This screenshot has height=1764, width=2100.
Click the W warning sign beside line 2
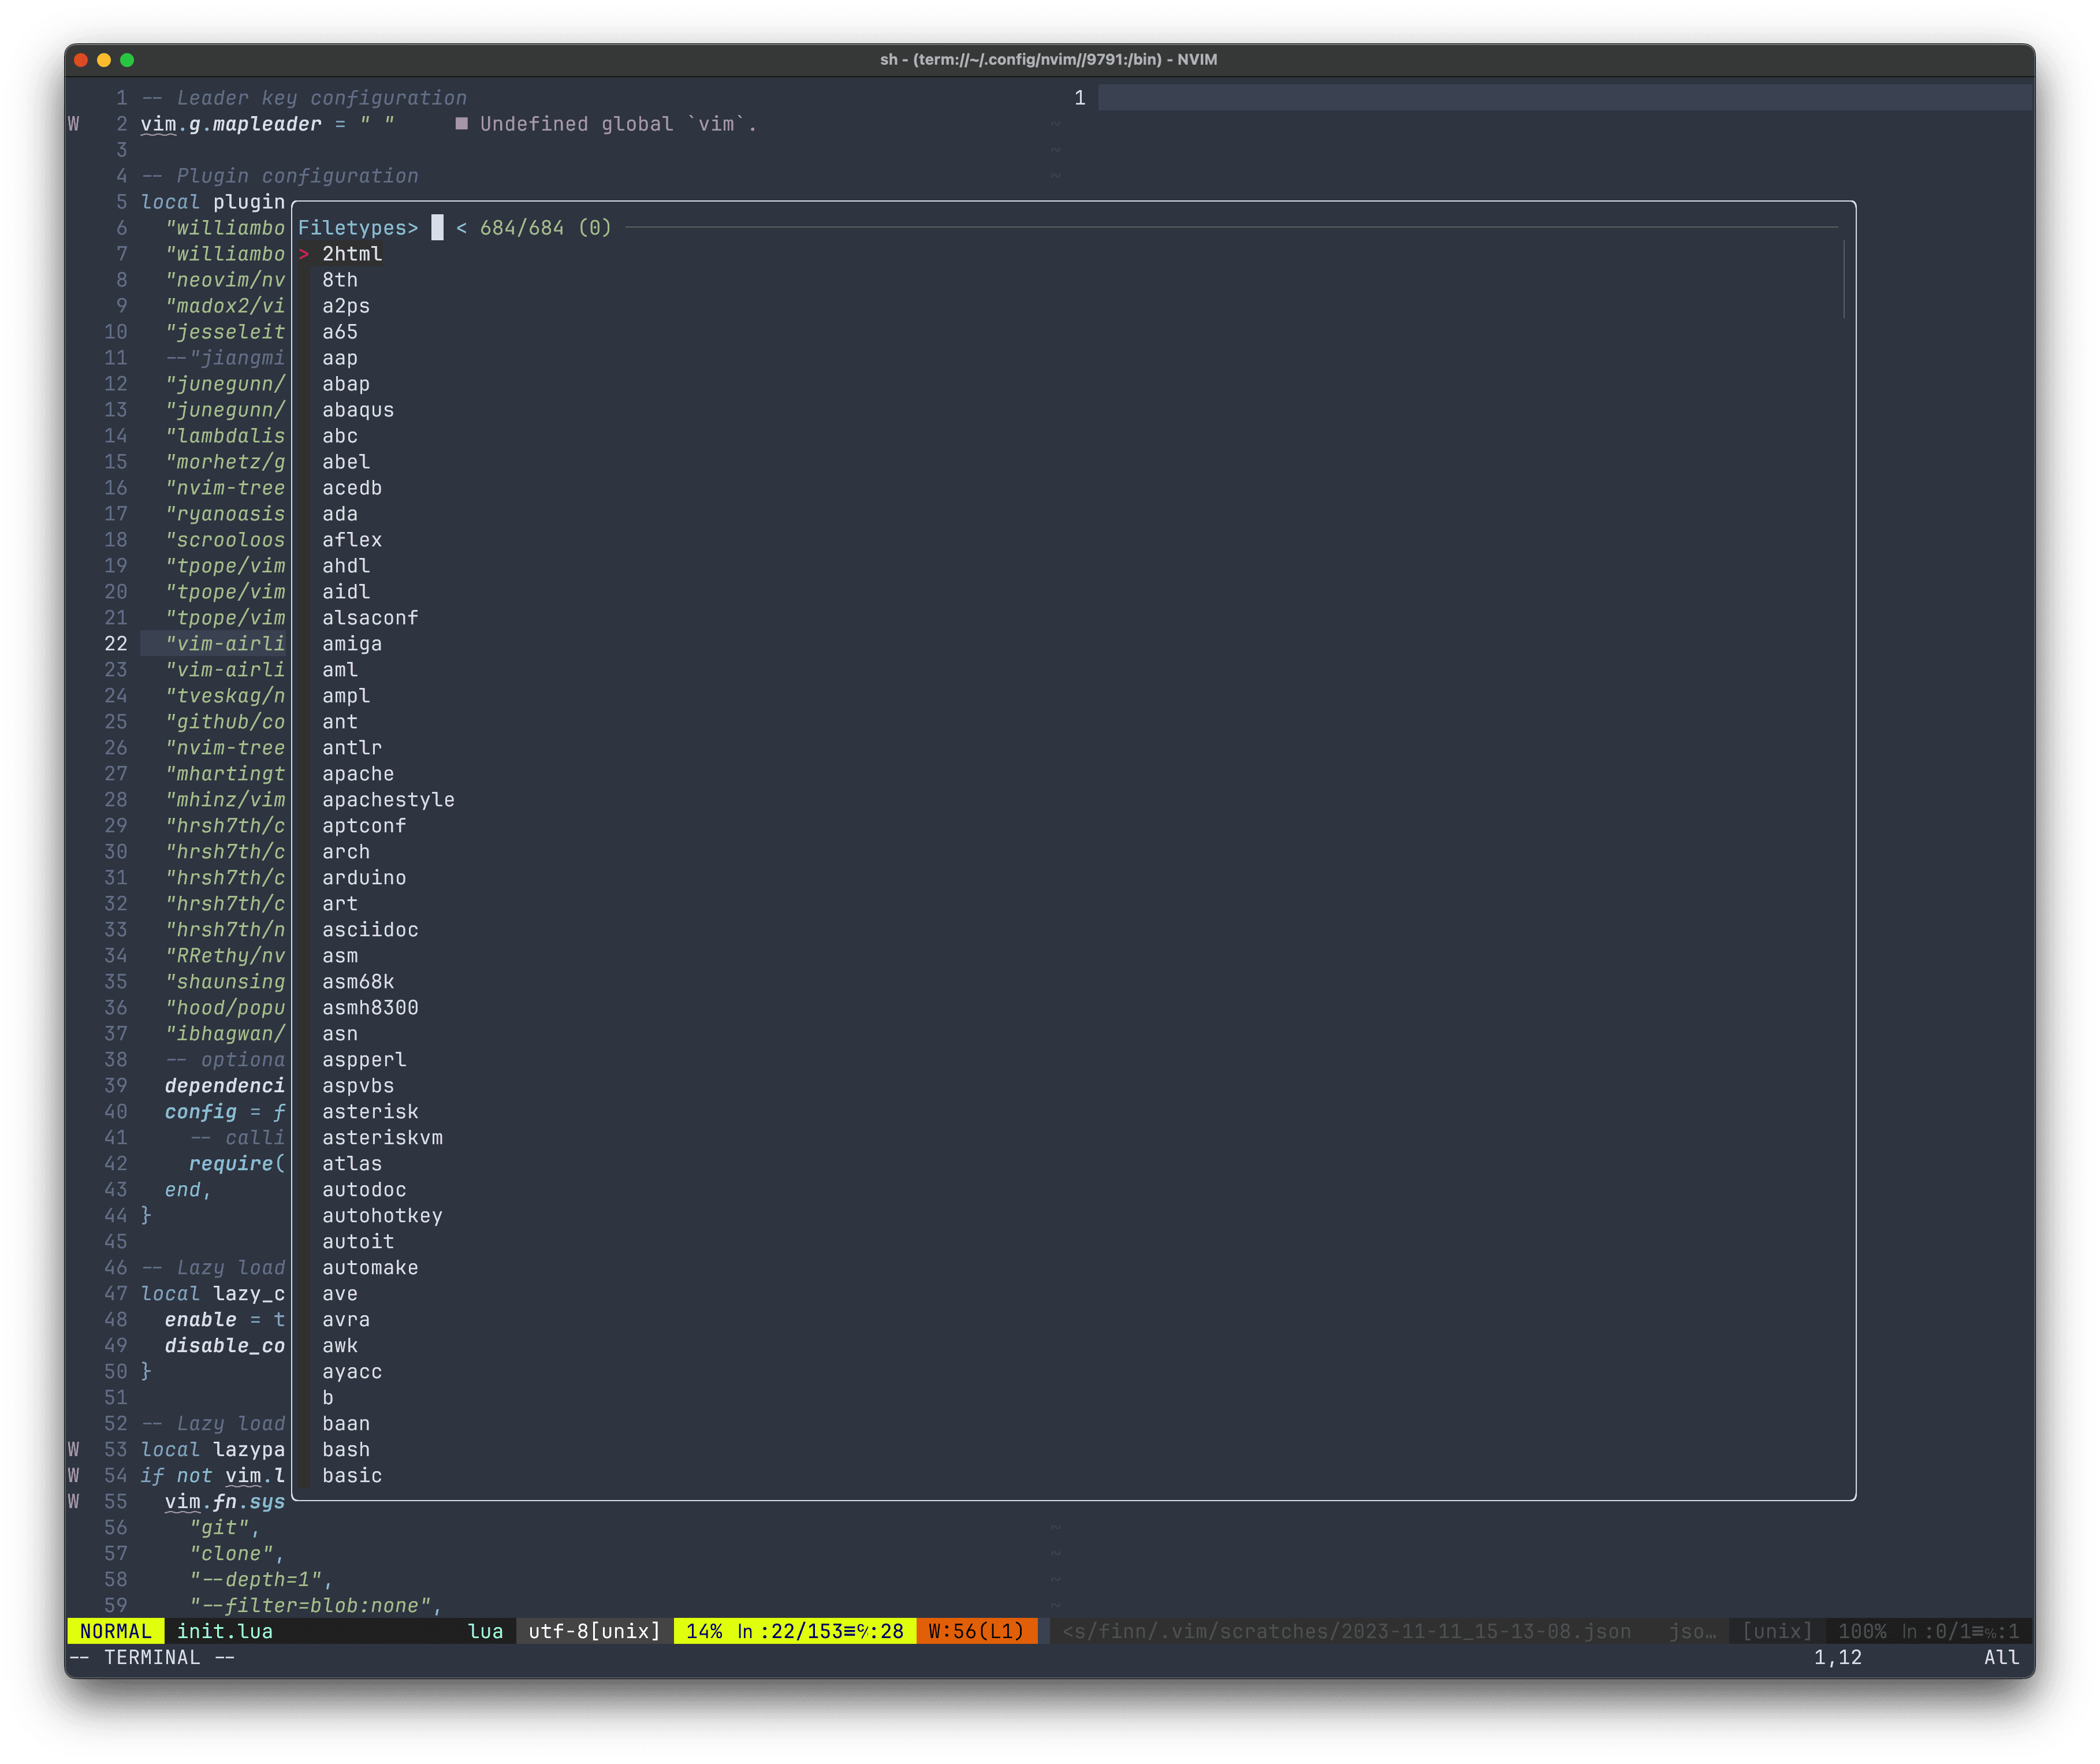73,124
